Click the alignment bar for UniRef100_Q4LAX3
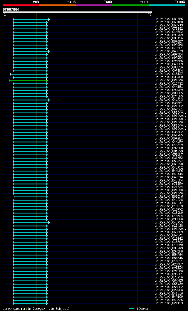The height and width of the screenshot is (311, 188). click(x=31, y=100)
